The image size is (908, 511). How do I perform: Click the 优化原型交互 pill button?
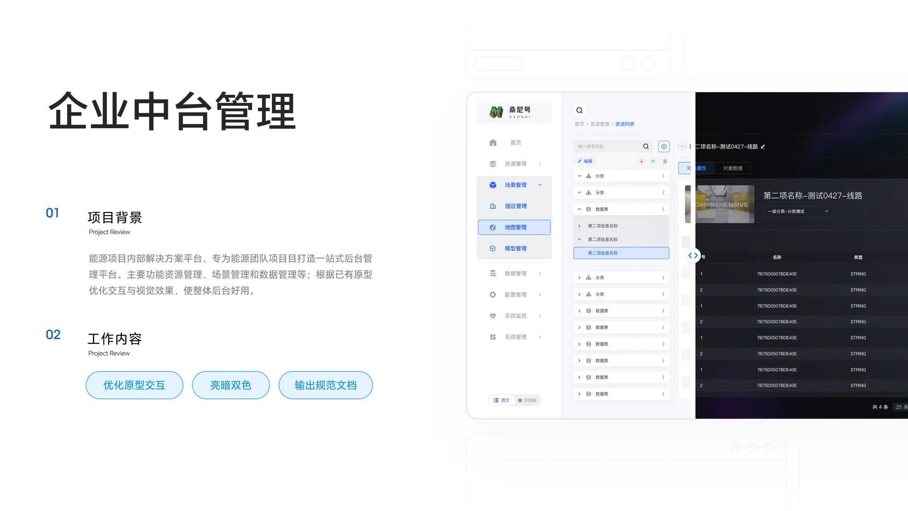click(x=134, y=385)
